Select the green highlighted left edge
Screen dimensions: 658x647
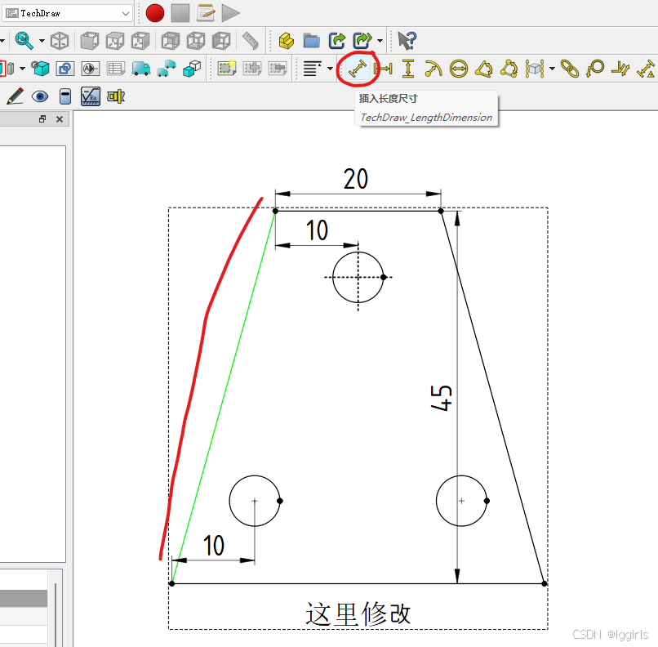[223, 397]
